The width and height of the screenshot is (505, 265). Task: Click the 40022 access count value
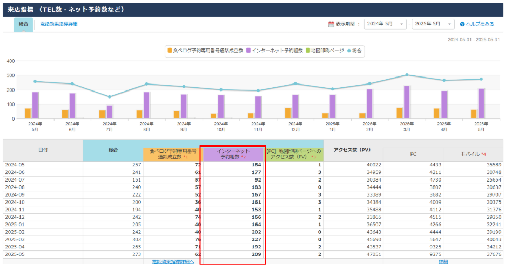coord(374,165)
